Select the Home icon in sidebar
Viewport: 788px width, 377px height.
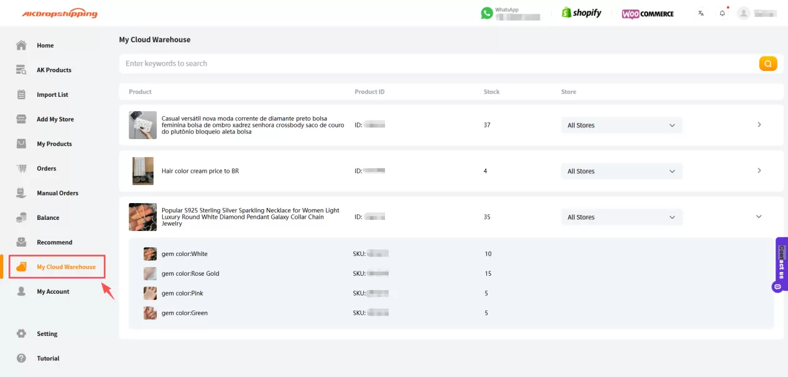tap(22, 45)
